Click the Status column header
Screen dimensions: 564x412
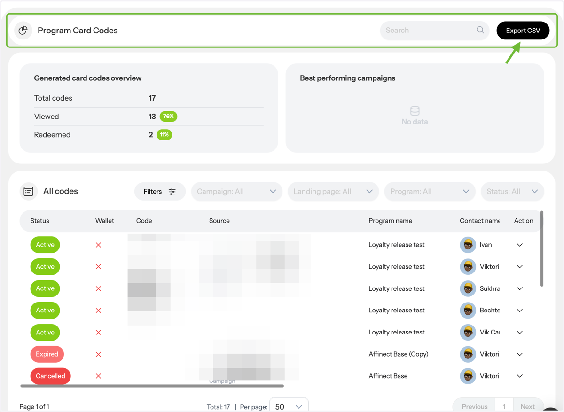click(x=40, y=221)
